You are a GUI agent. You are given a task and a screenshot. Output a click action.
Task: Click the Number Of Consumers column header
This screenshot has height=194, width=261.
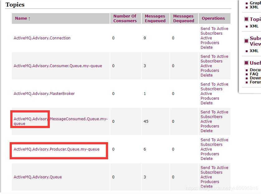point(125,18)
